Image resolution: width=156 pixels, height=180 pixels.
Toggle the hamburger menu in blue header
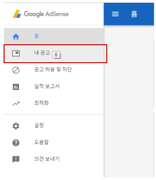point(115,14)
